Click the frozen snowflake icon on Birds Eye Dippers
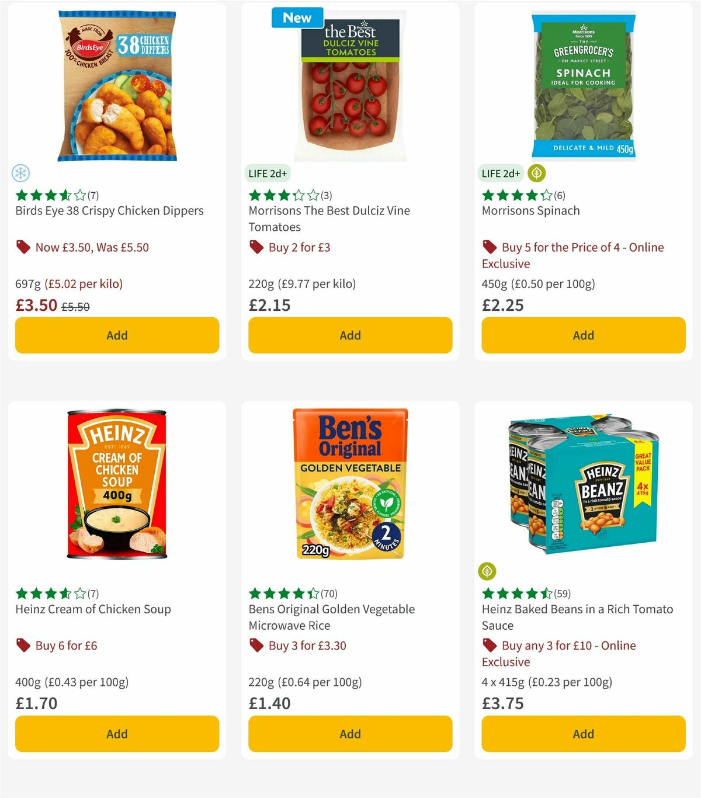The image size is (701, 798). [x=22, y=174]
